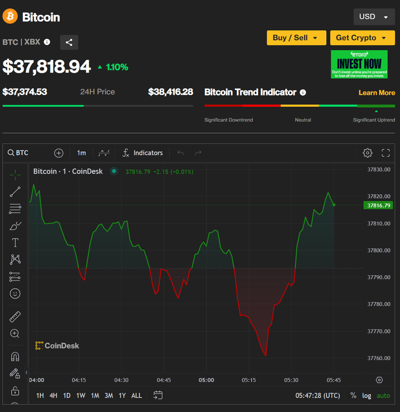Select the ruler measure tool

[x=15, y=317]
